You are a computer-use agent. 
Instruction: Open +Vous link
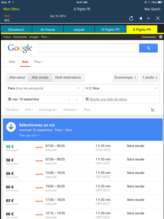click(7, 37)
